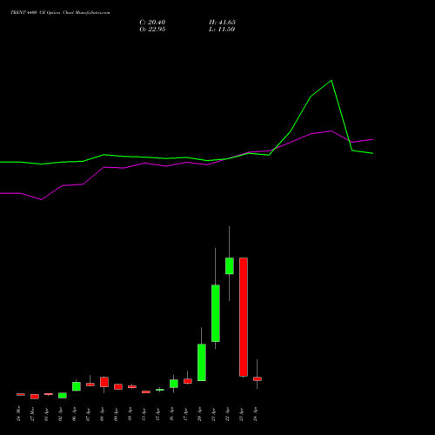Screen dimensions: 435x435
Task: Click the green candle for 22 Apr
Action: [230, 265]
